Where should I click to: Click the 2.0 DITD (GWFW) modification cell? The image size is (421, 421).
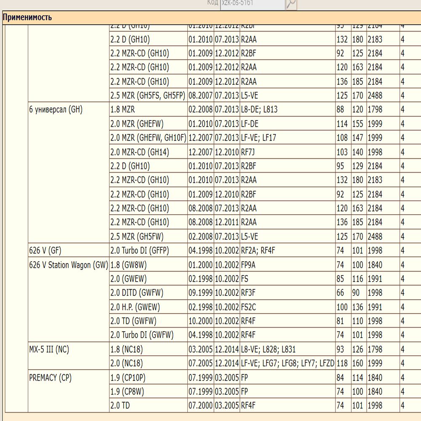[x=148, y=293]
